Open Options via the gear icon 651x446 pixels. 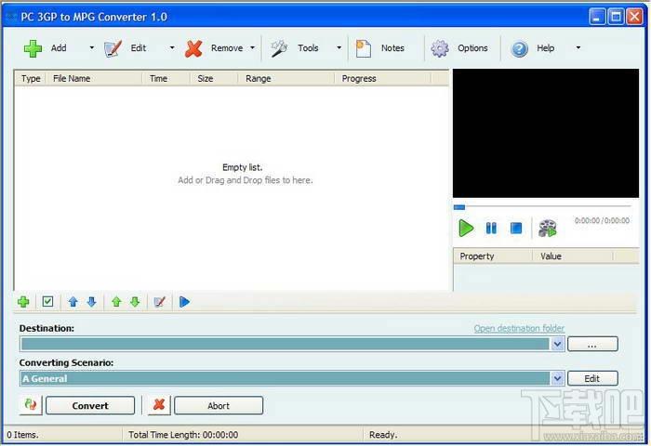(440, 48)
